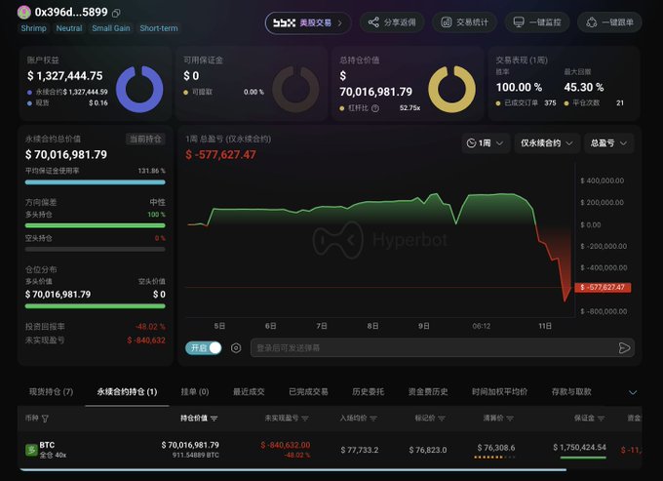
Task: Switch to 存款与取款 tab
Action: tap(571, 392)
